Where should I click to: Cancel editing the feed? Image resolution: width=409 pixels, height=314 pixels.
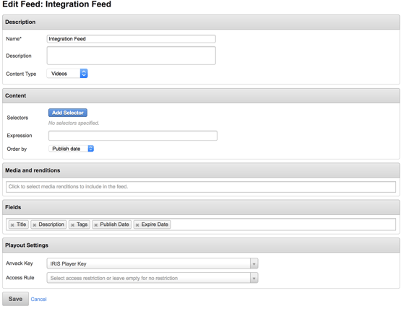coord(38,299)
